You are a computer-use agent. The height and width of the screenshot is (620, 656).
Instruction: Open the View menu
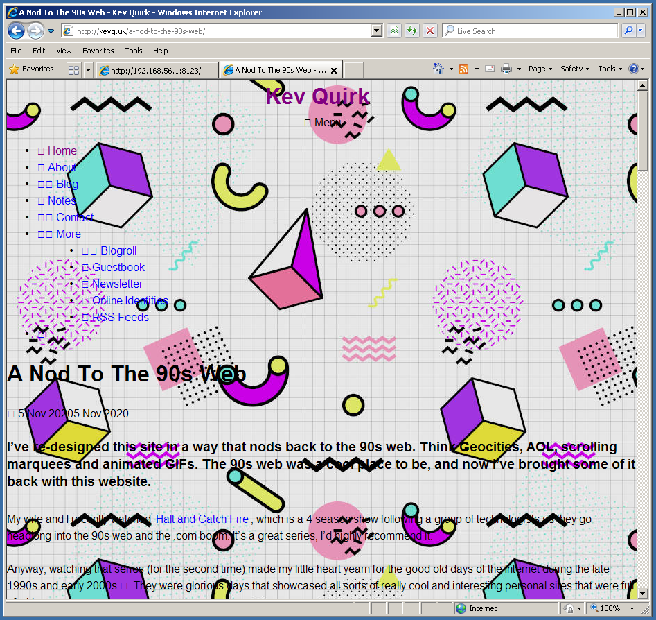click(x=64, y=51)
